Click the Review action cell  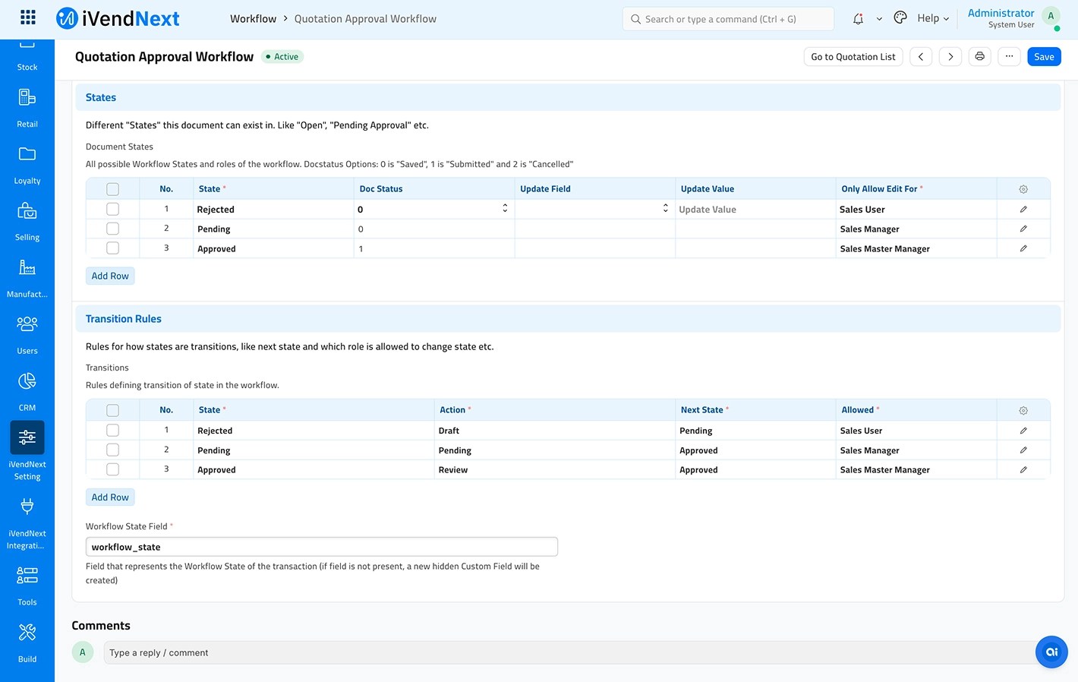click(554, 470)
